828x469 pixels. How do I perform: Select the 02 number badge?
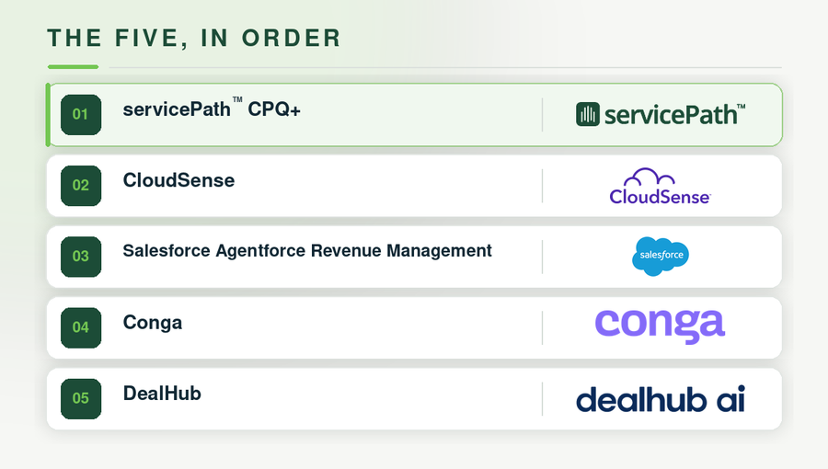81,186
